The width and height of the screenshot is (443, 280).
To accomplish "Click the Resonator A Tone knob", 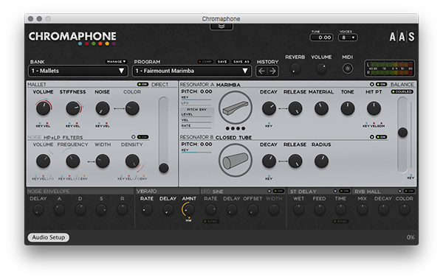I will 348,108.
